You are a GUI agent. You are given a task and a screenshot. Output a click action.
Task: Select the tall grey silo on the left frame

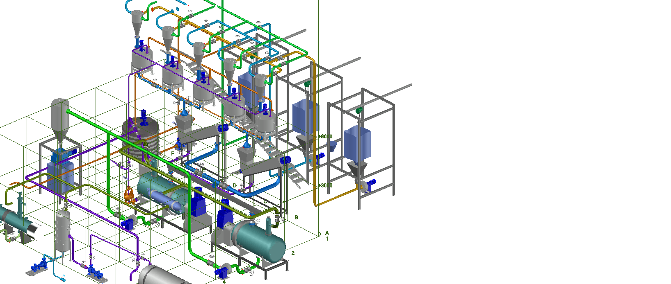click(x=60, y=119)
